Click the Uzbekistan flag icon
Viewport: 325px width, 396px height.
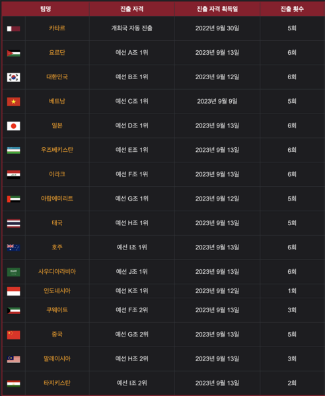[x=13, y=150]
